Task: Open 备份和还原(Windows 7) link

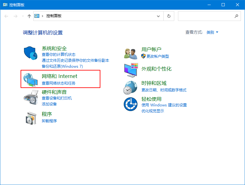Action: coord(62,66)
